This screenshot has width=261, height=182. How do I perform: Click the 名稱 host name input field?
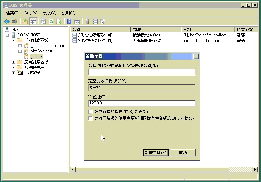[x=142, y=72]
